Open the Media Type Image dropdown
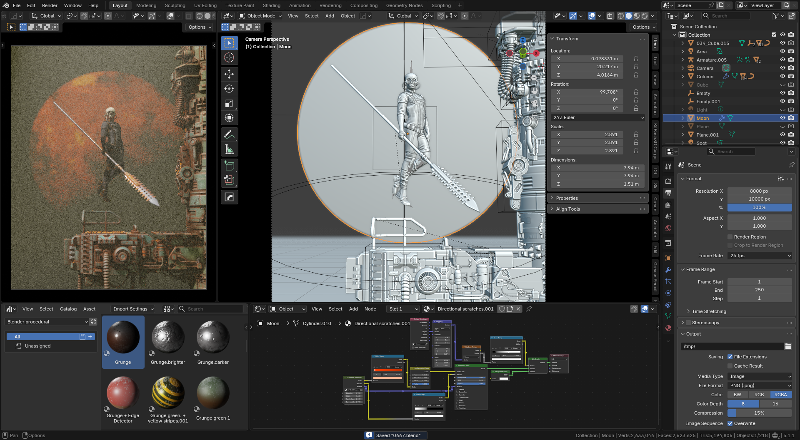This screenshot has height=440, width=800. click(x=760, y=376)
